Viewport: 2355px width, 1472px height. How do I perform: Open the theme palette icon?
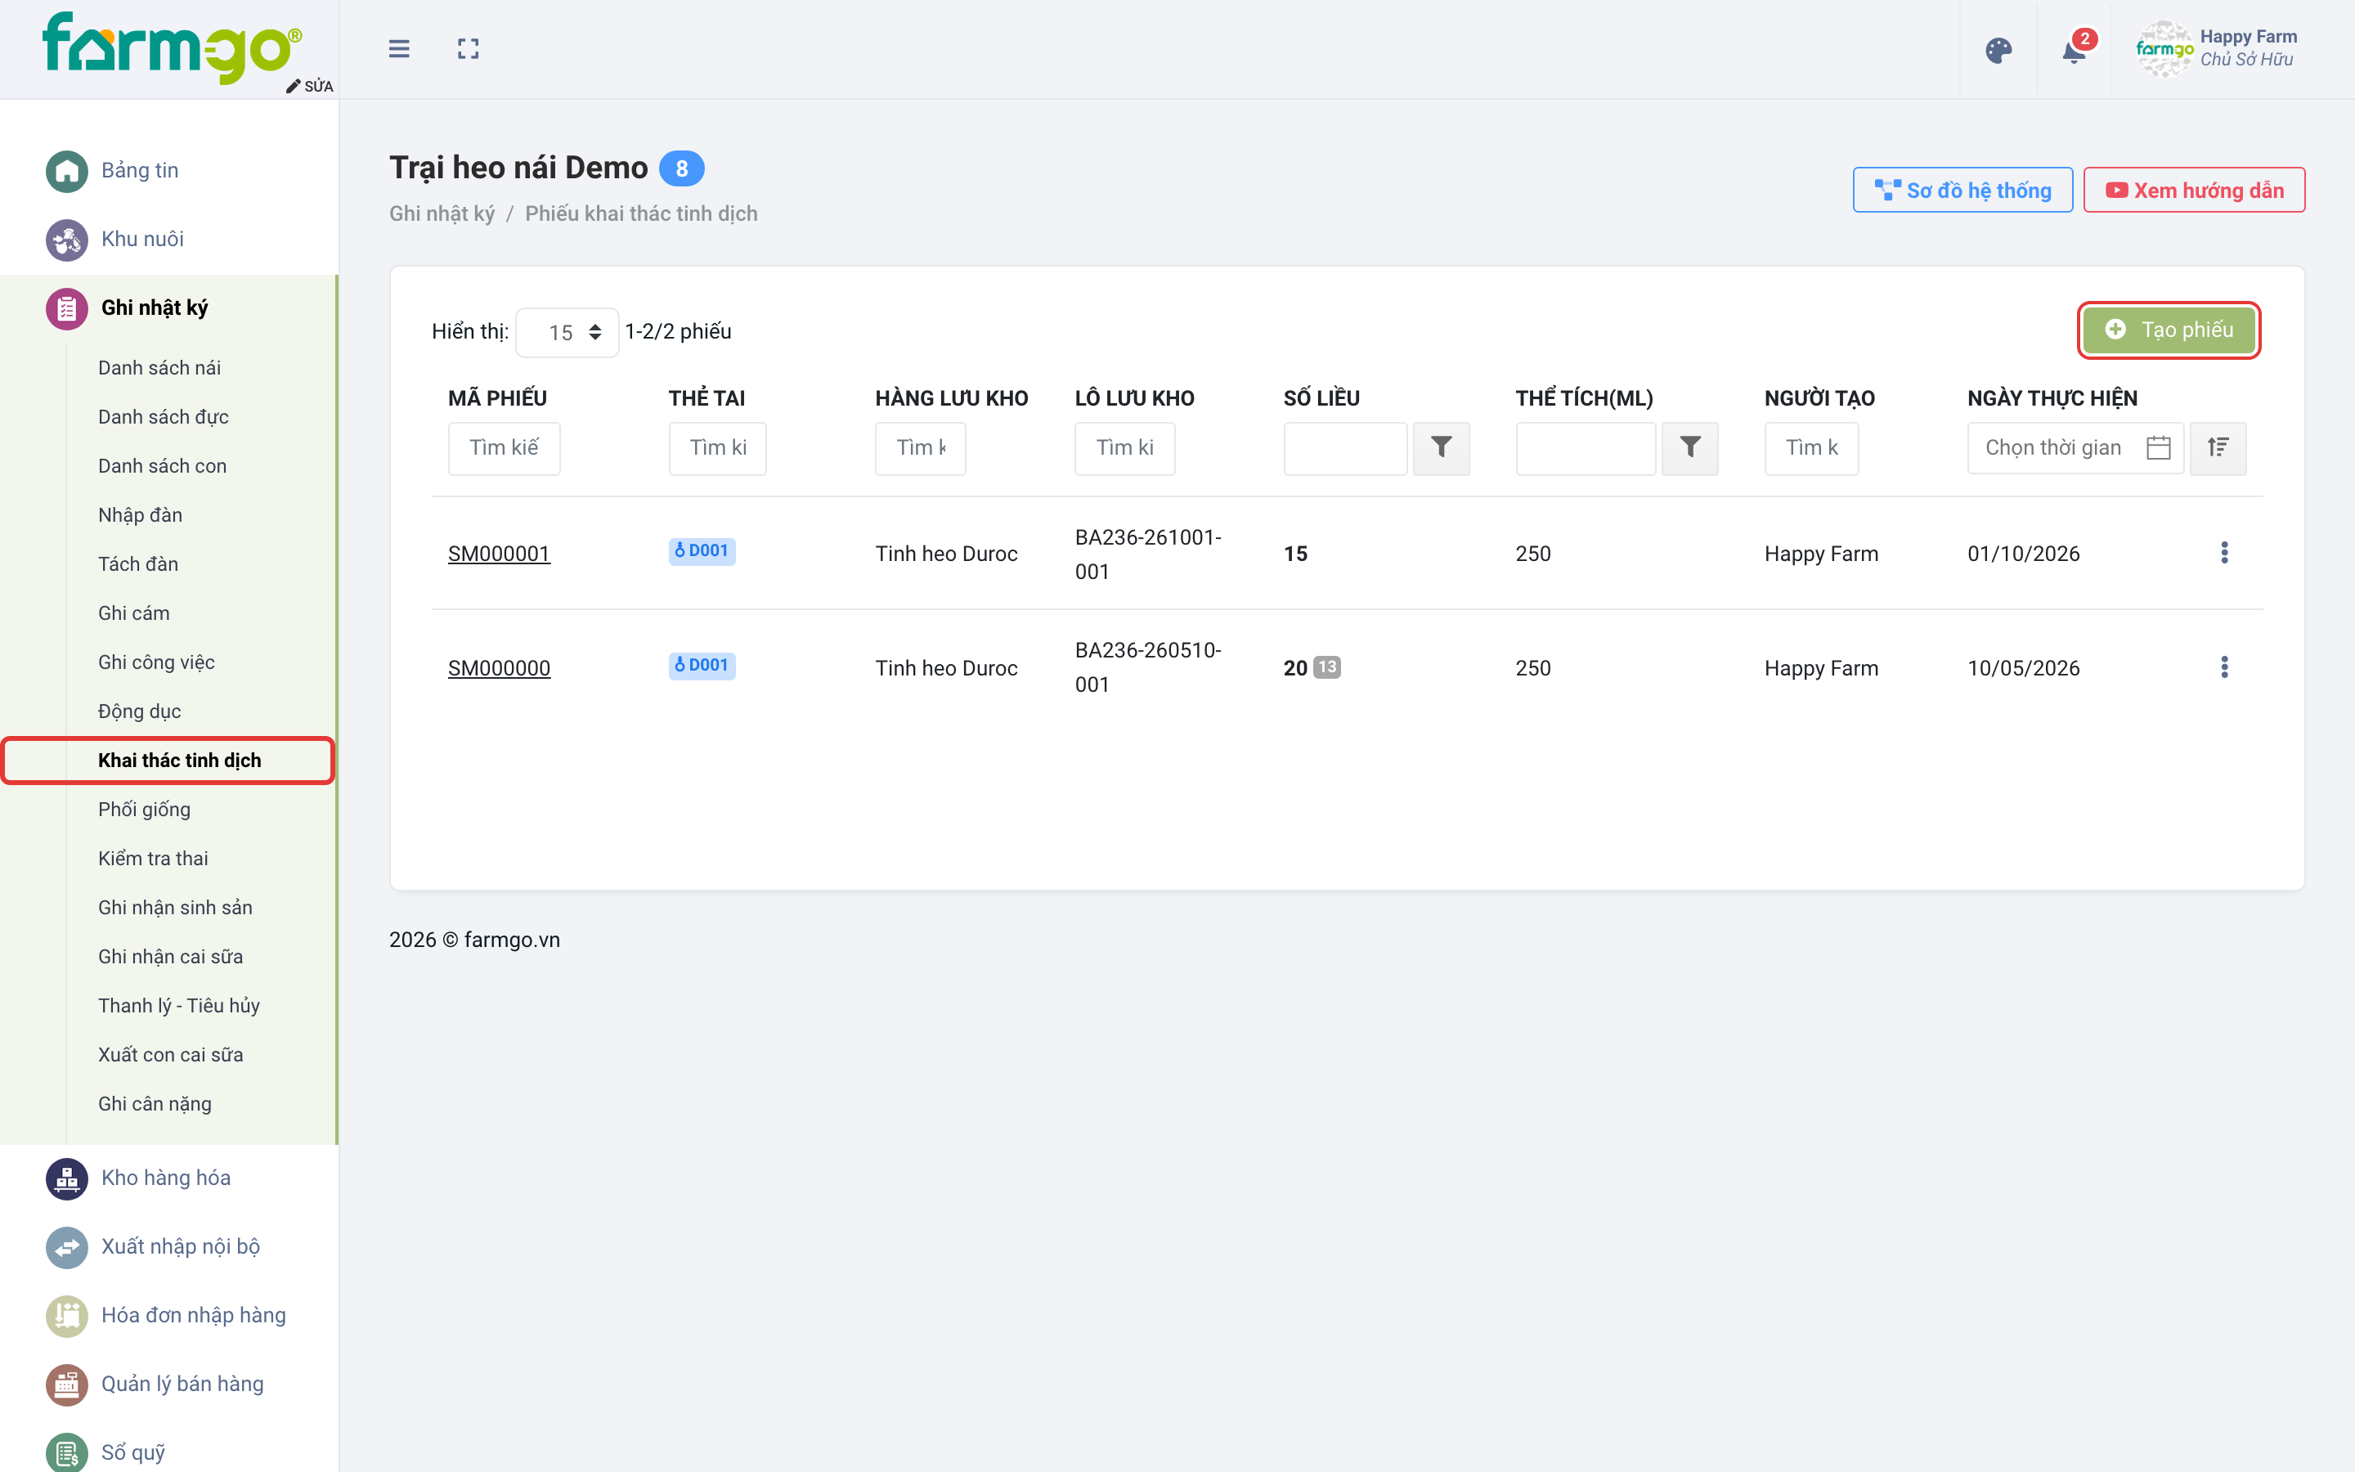1998,51
